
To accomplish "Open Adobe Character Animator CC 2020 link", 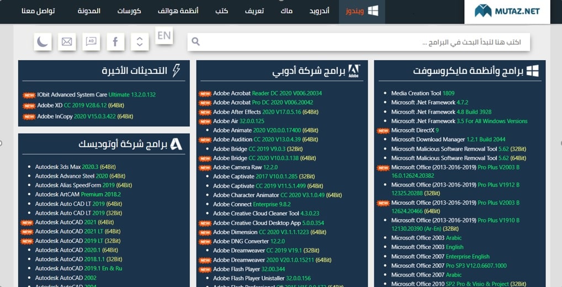I will [278, 195].
